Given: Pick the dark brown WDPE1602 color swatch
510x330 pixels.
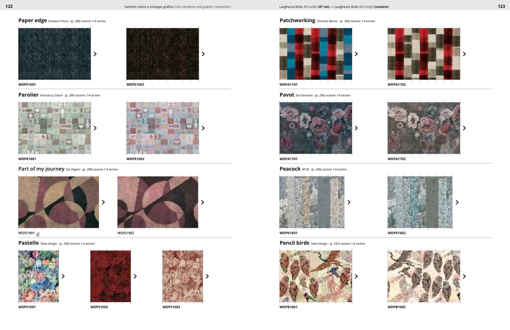Looking at the screenshot, I should (162, 54).
